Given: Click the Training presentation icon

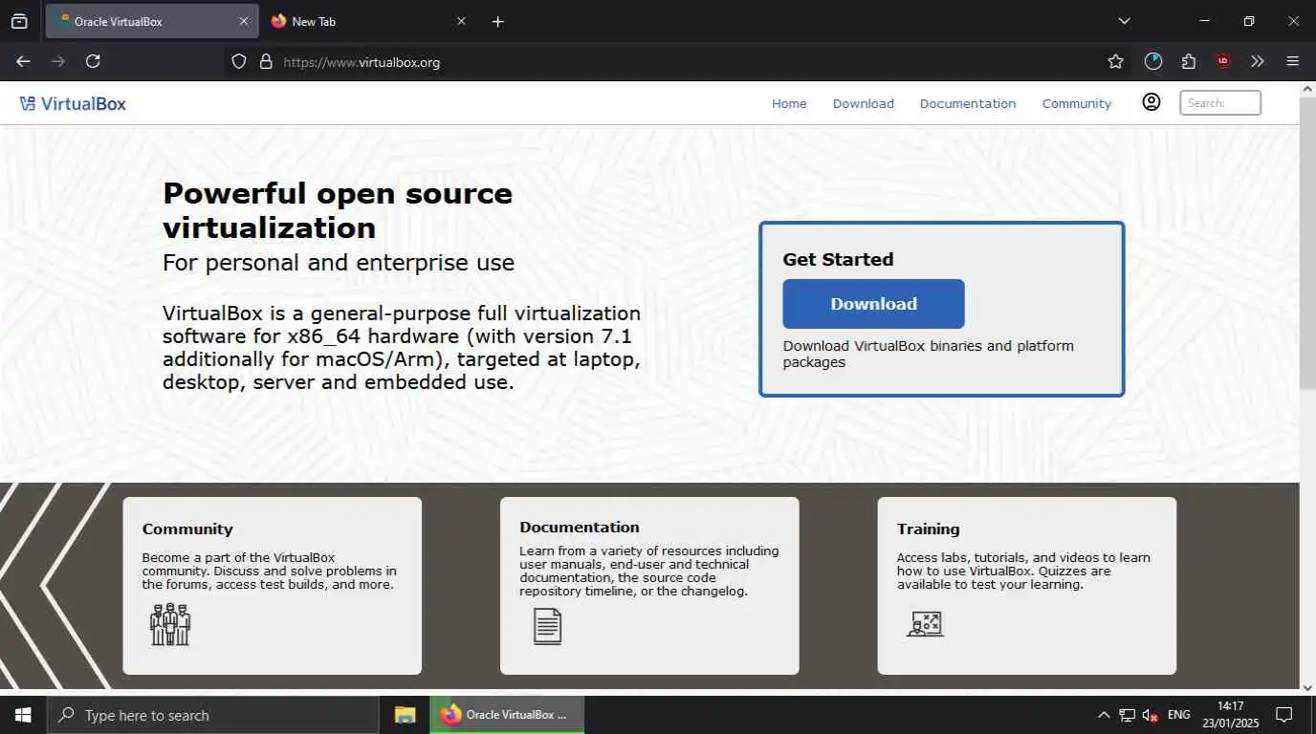Looking at the screenshot, I should click(925, 624).
